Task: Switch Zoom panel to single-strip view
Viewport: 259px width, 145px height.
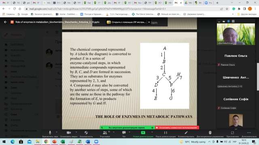Action: (x=224, y=21)
